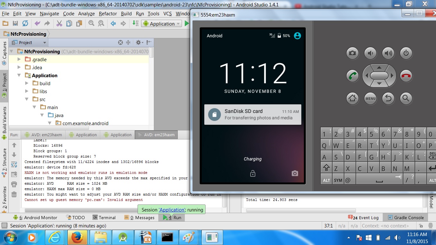Expand the build folder
Screen dimensions: 436x245
pos(27,83)
